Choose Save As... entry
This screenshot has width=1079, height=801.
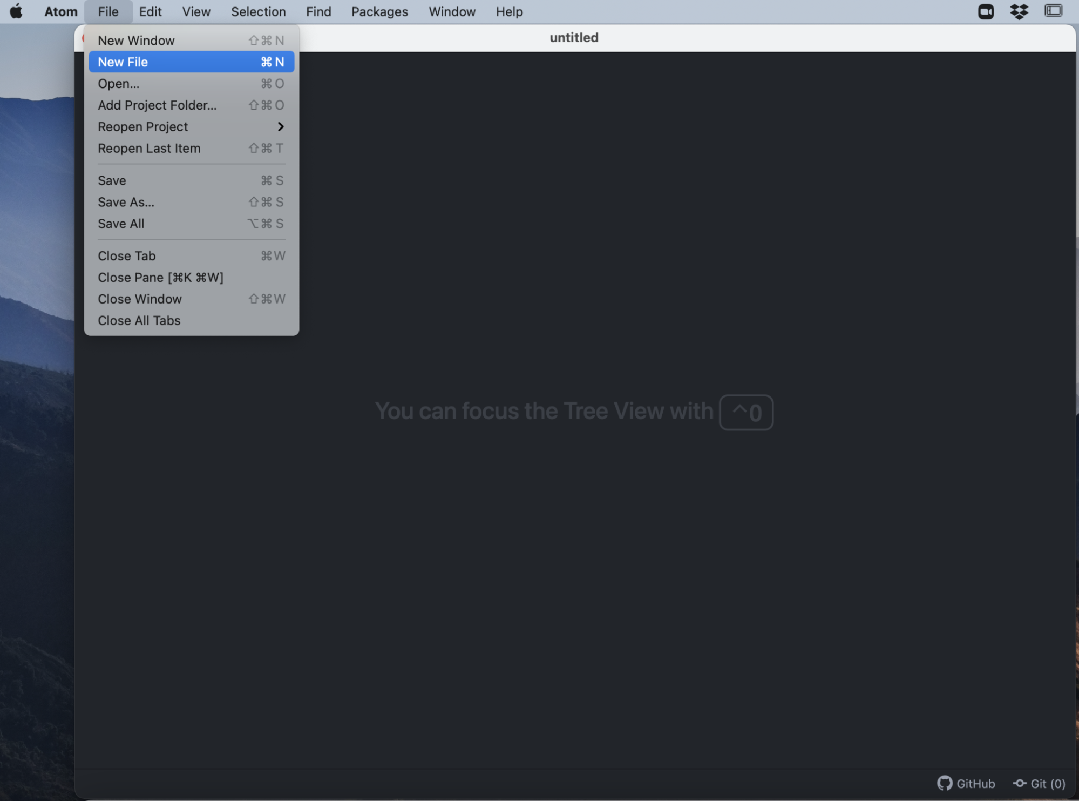191,203
